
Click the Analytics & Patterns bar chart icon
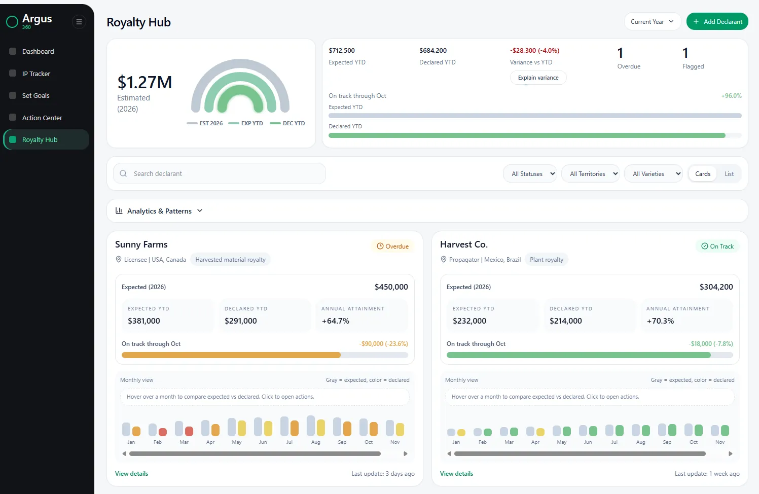click(119, 210)
